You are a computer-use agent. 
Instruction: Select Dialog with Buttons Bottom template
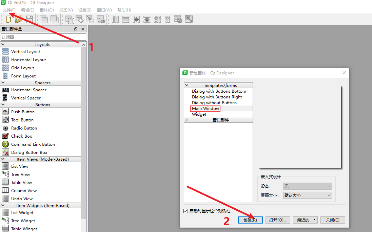tap(219, 91)
